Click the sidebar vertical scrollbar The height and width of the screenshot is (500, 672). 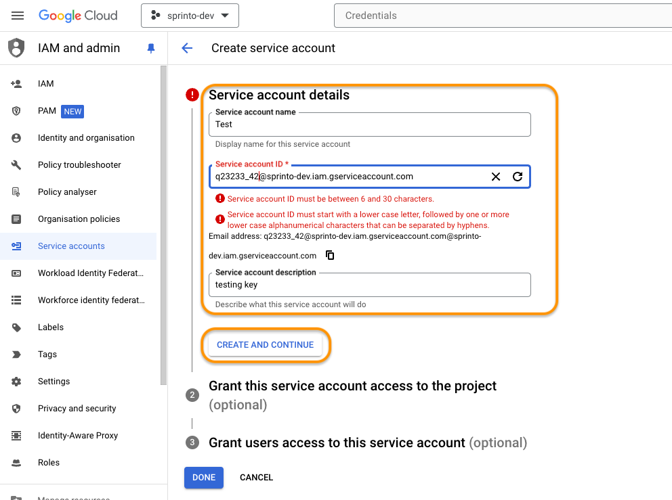click(163, 225)
